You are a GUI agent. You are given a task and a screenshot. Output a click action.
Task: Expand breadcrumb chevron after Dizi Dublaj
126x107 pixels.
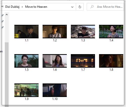22,7
